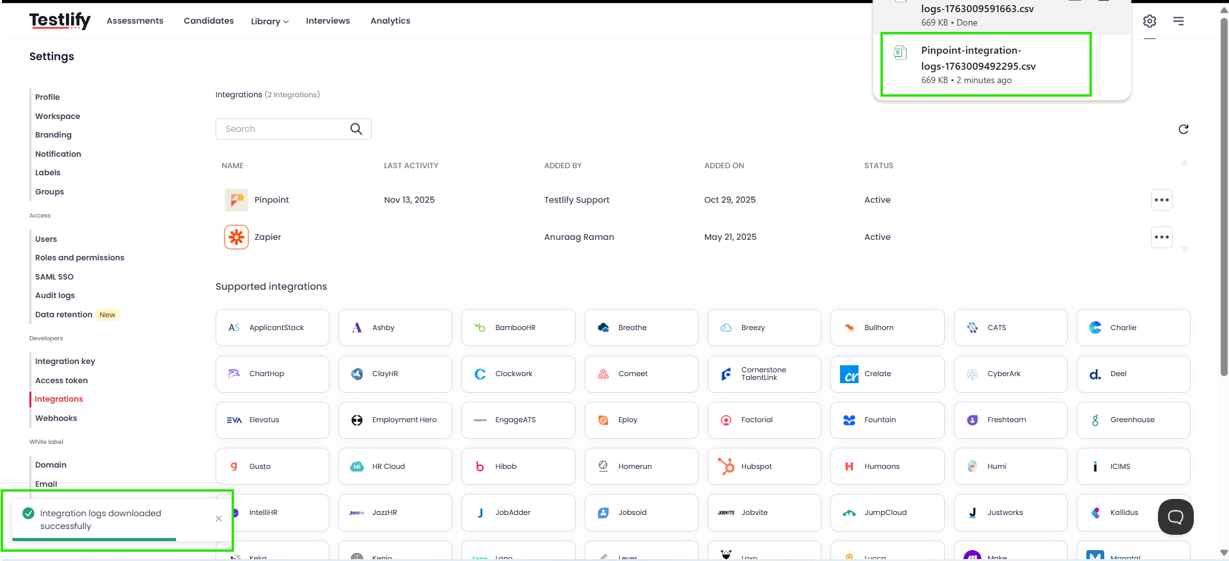Choose the ChartHop integration

click(x=273, y=374)
